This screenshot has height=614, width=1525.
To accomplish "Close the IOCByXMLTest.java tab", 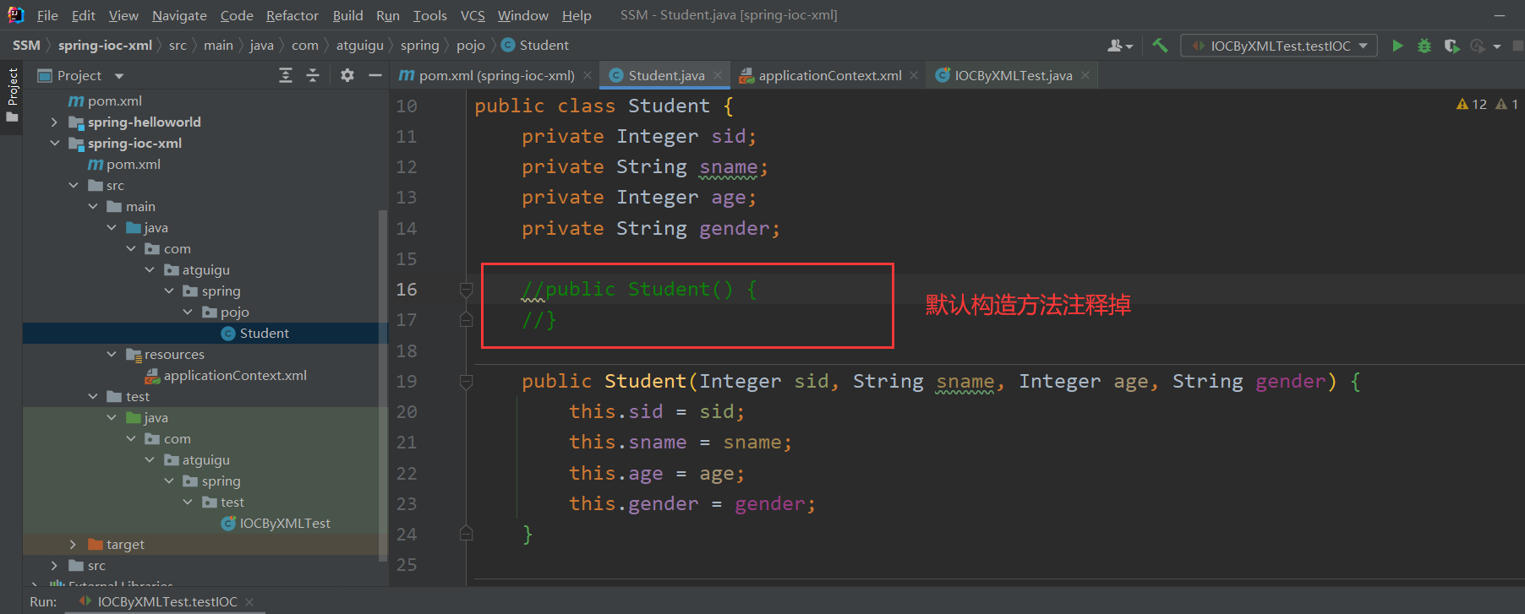I will 1085,76.
